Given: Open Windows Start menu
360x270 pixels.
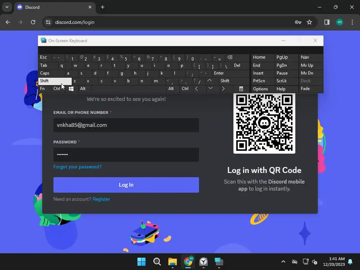Looking at the screenshot, I should point(141,262).
